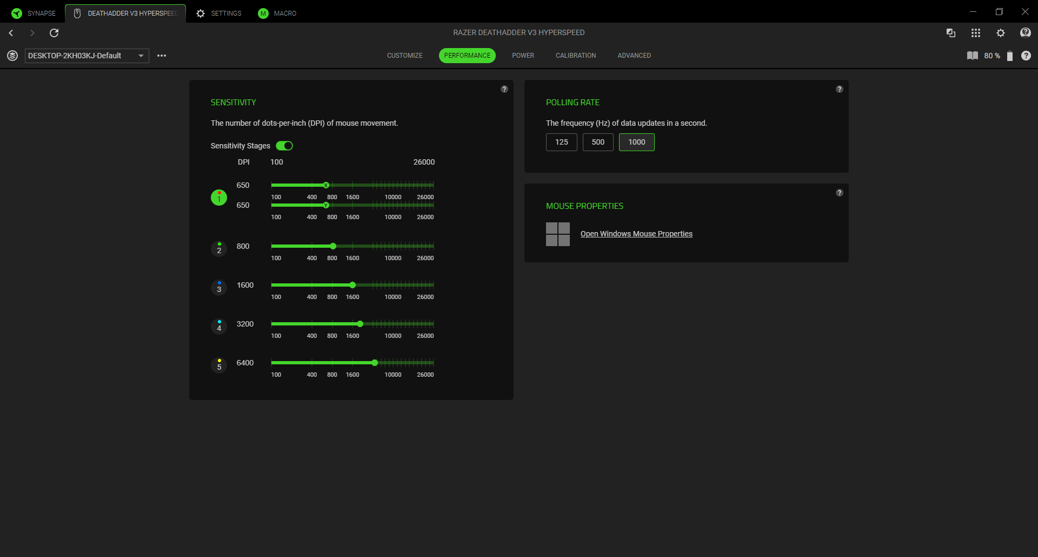Select sensitivity stage 1 circle

[219, 198]
